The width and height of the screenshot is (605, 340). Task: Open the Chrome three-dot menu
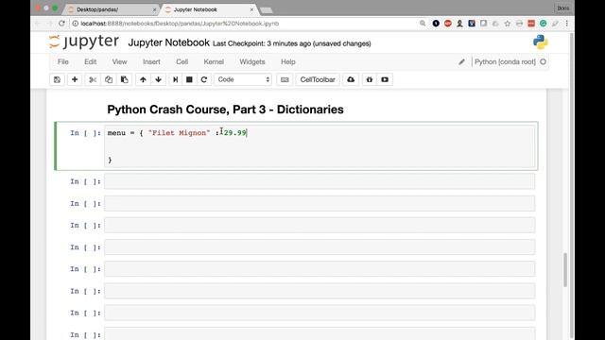[566, 24]
